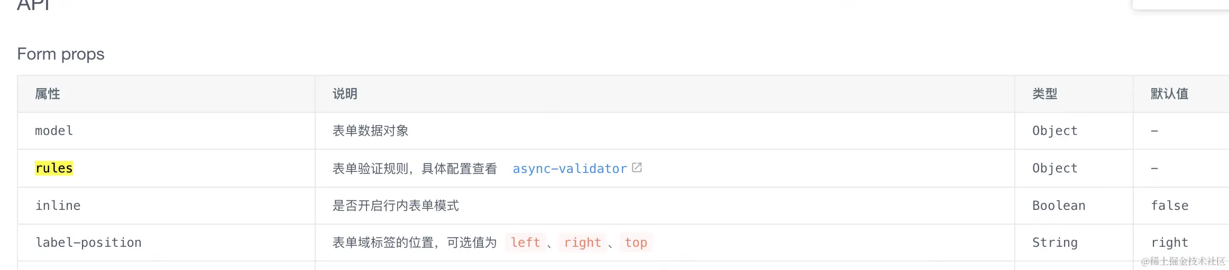Image resolution: width=1229 pixels, height=270 pixels.
Task: Click the Form props heading
Action: (x=61, y=54)
